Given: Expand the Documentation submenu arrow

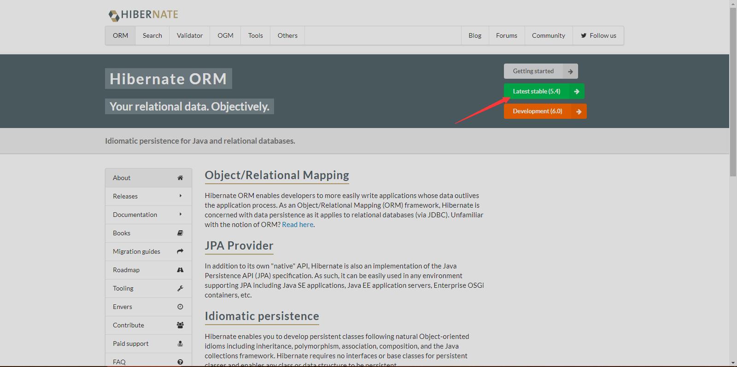Looking at the screenshot, I should (181, 214).
